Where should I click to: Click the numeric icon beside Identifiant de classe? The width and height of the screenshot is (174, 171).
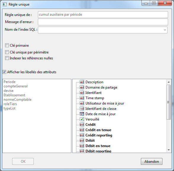[x=82, y=109]
